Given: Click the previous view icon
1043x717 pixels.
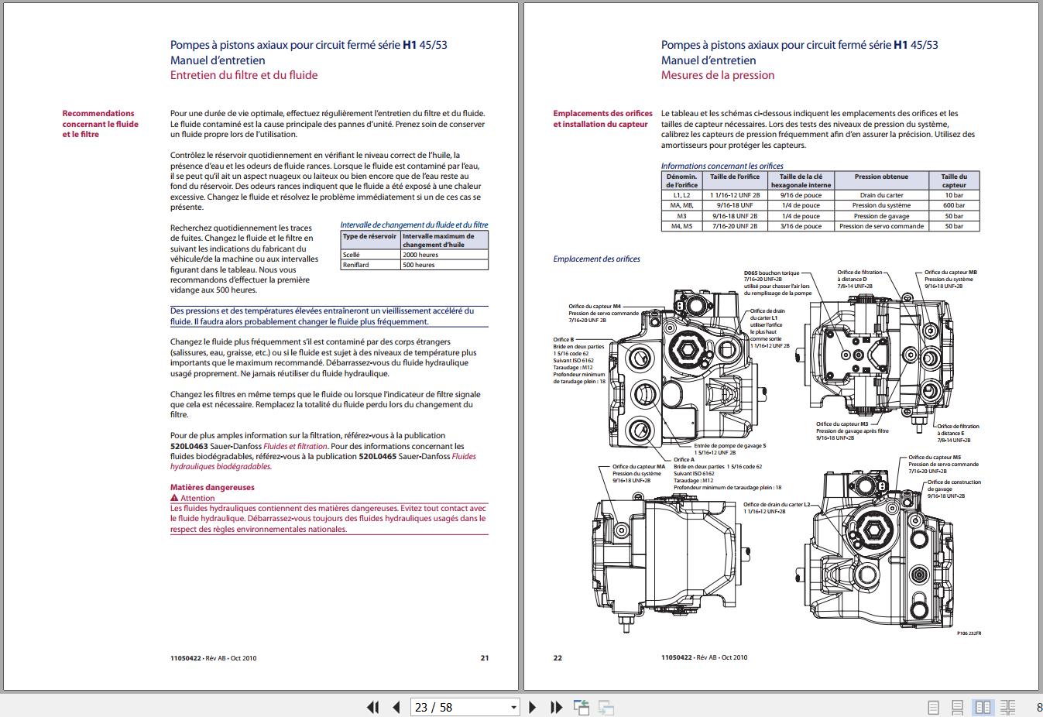Looking at the screenshot, I should 581,707.
